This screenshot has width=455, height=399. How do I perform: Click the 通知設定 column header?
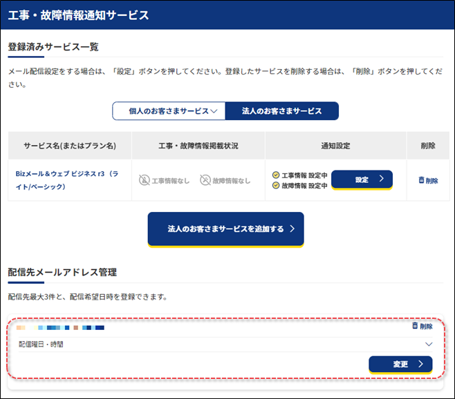(x=336, y=146)
